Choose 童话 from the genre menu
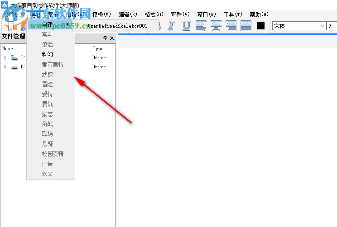This screenshot has width=337, height=227. [x=51, y=44]
